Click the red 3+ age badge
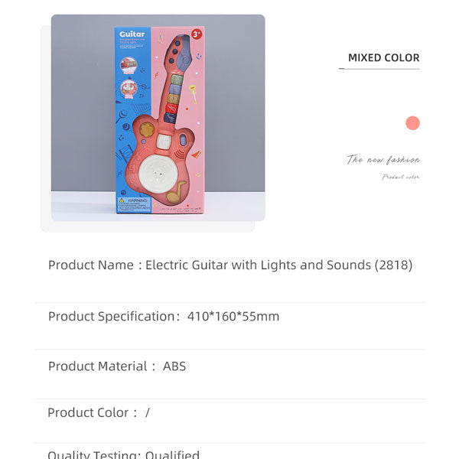Screen dimensions: 459x459 pos(197,35)
